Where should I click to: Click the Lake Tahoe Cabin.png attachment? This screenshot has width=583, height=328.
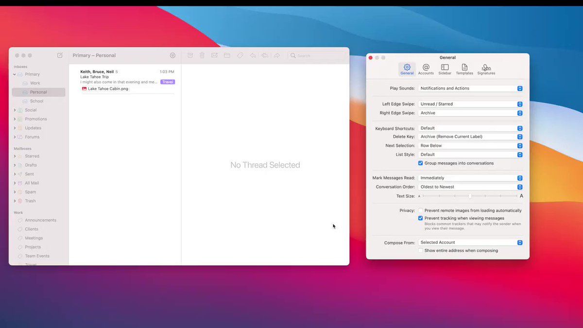point(105,89)
